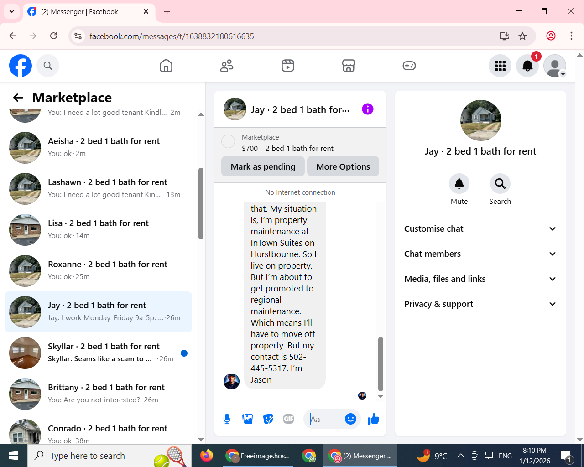
Task: Open the Facebook logo home link
Action: [21, 66]
